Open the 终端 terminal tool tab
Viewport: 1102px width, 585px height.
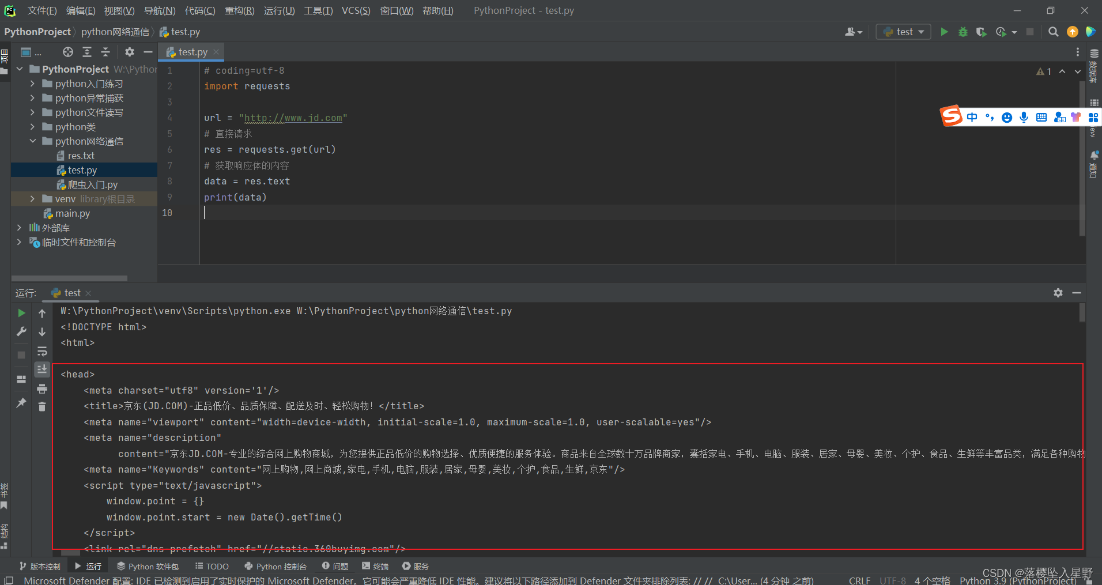coord(375,566)
